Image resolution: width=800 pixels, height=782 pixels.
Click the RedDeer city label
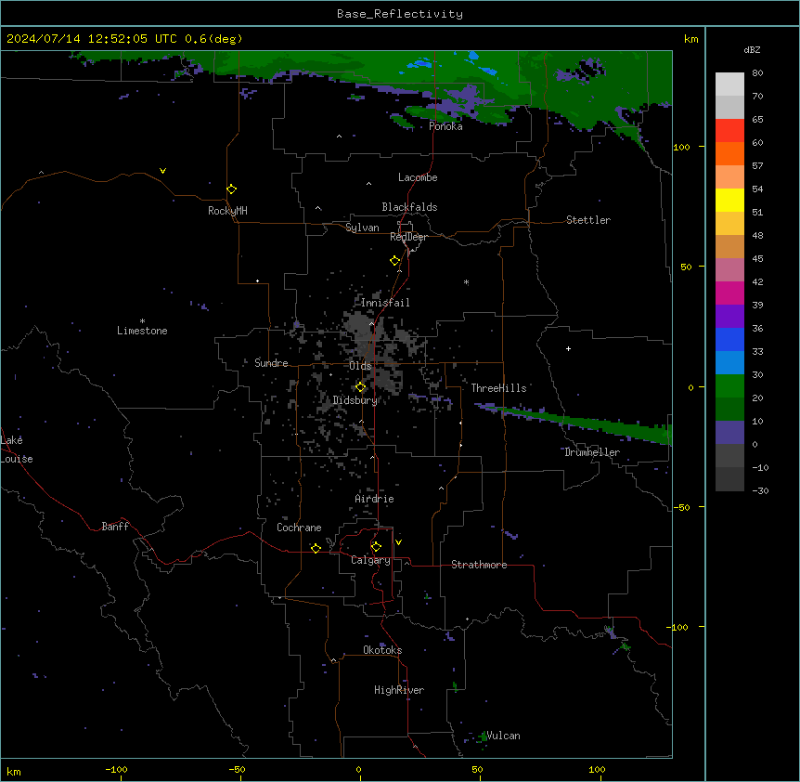(x=408, y=237)
